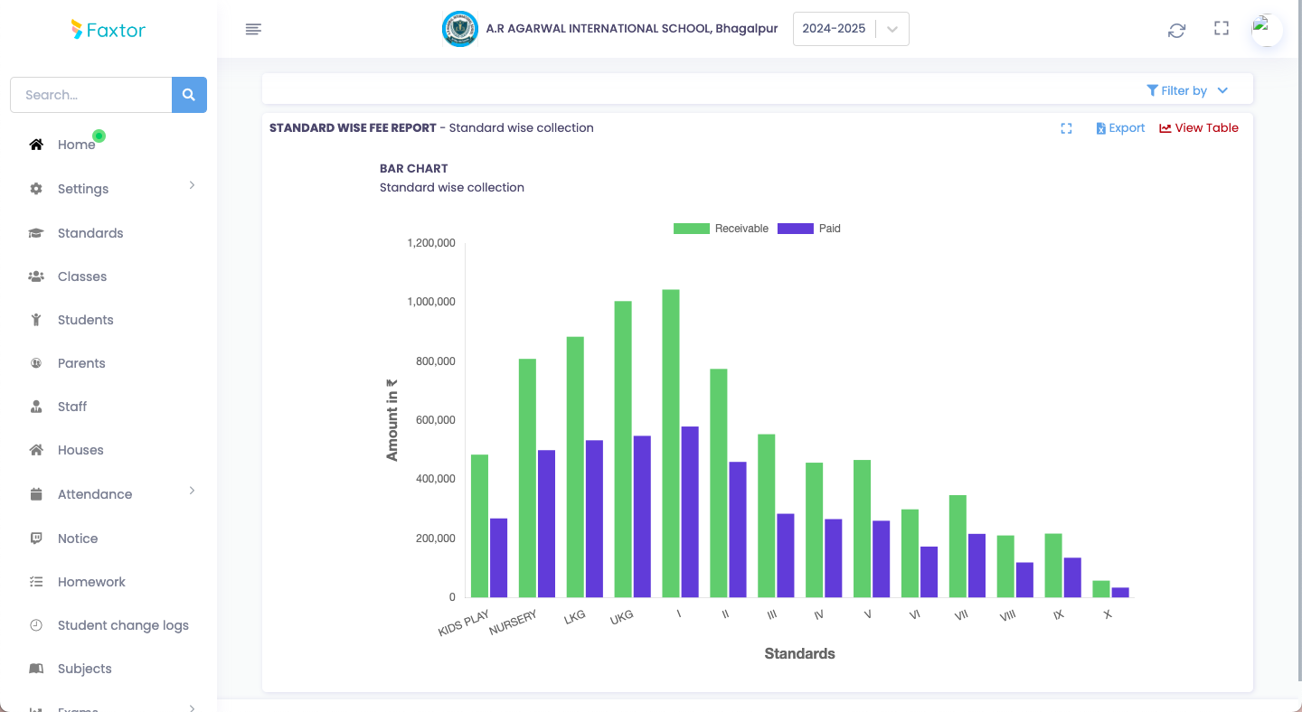Click the purple Paid bar for standard I
Viewport: 1302px width, 712px height.
click(690, 511)
